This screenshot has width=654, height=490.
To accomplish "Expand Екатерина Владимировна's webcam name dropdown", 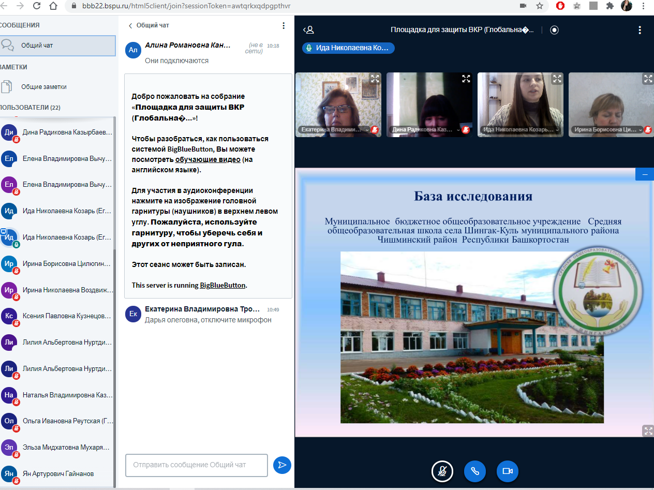I will pyautogui.click(x=367, y=130).
